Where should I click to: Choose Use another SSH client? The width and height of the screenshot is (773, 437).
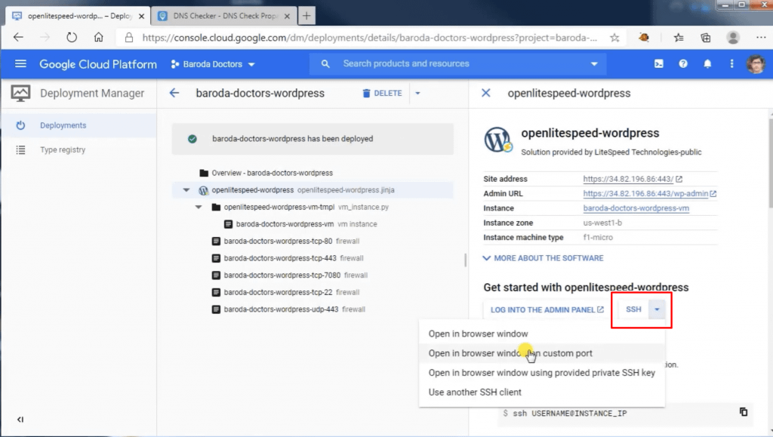(542, 392)
